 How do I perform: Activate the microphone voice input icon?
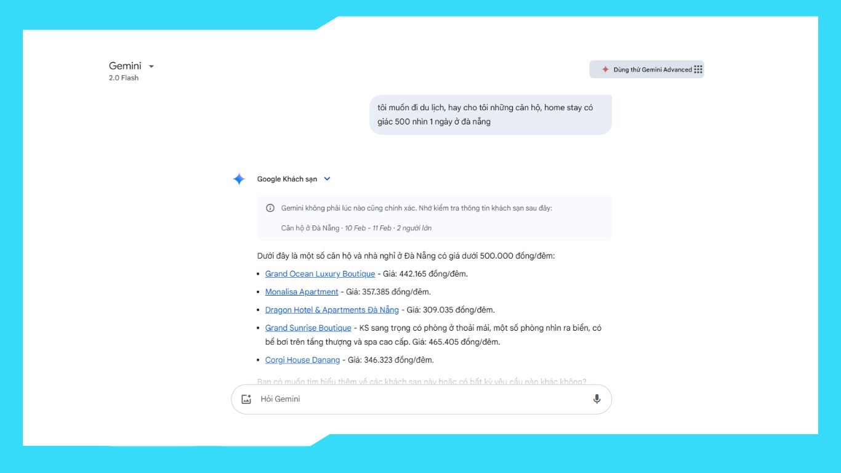tap(597, 399)
